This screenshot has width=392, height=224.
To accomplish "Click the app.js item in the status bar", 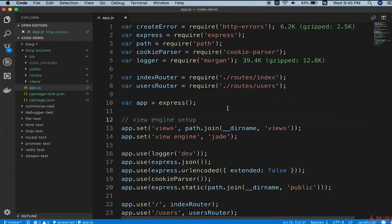I will tap(85, 222).
